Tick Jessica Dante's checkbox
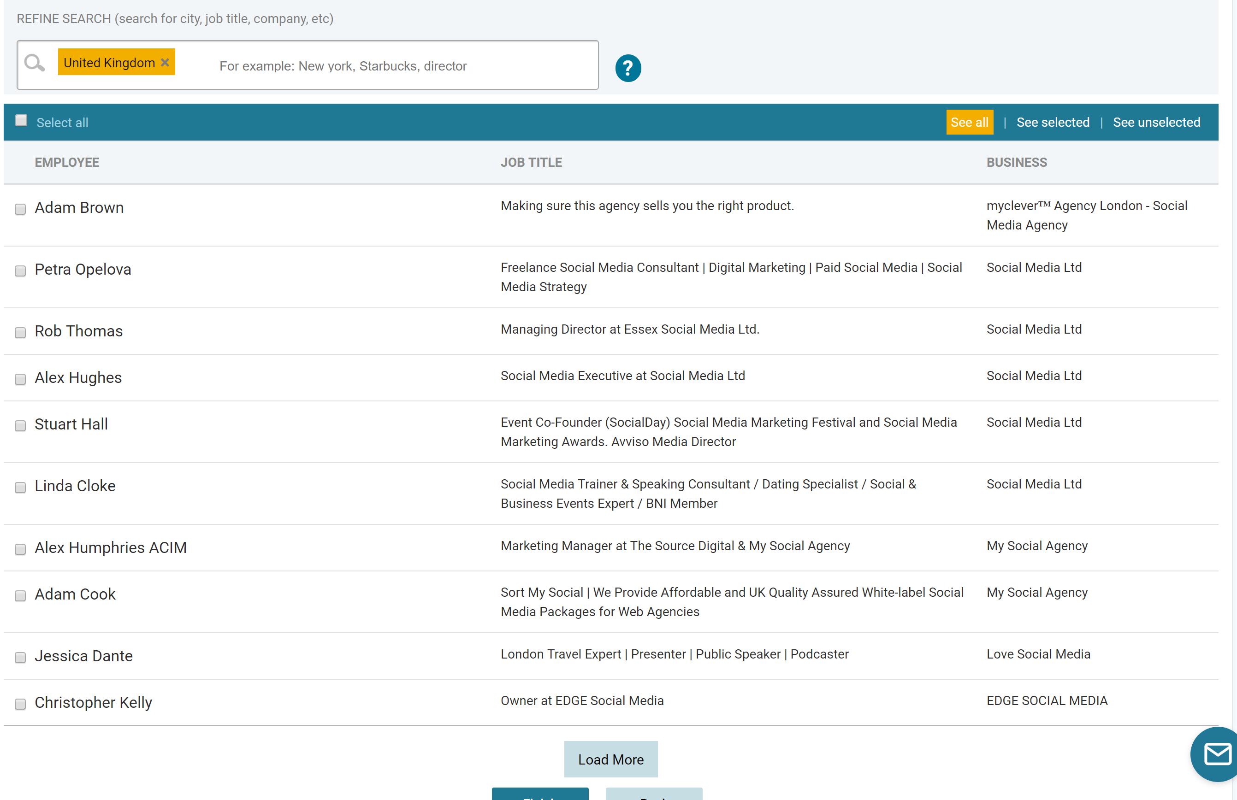 20,658
